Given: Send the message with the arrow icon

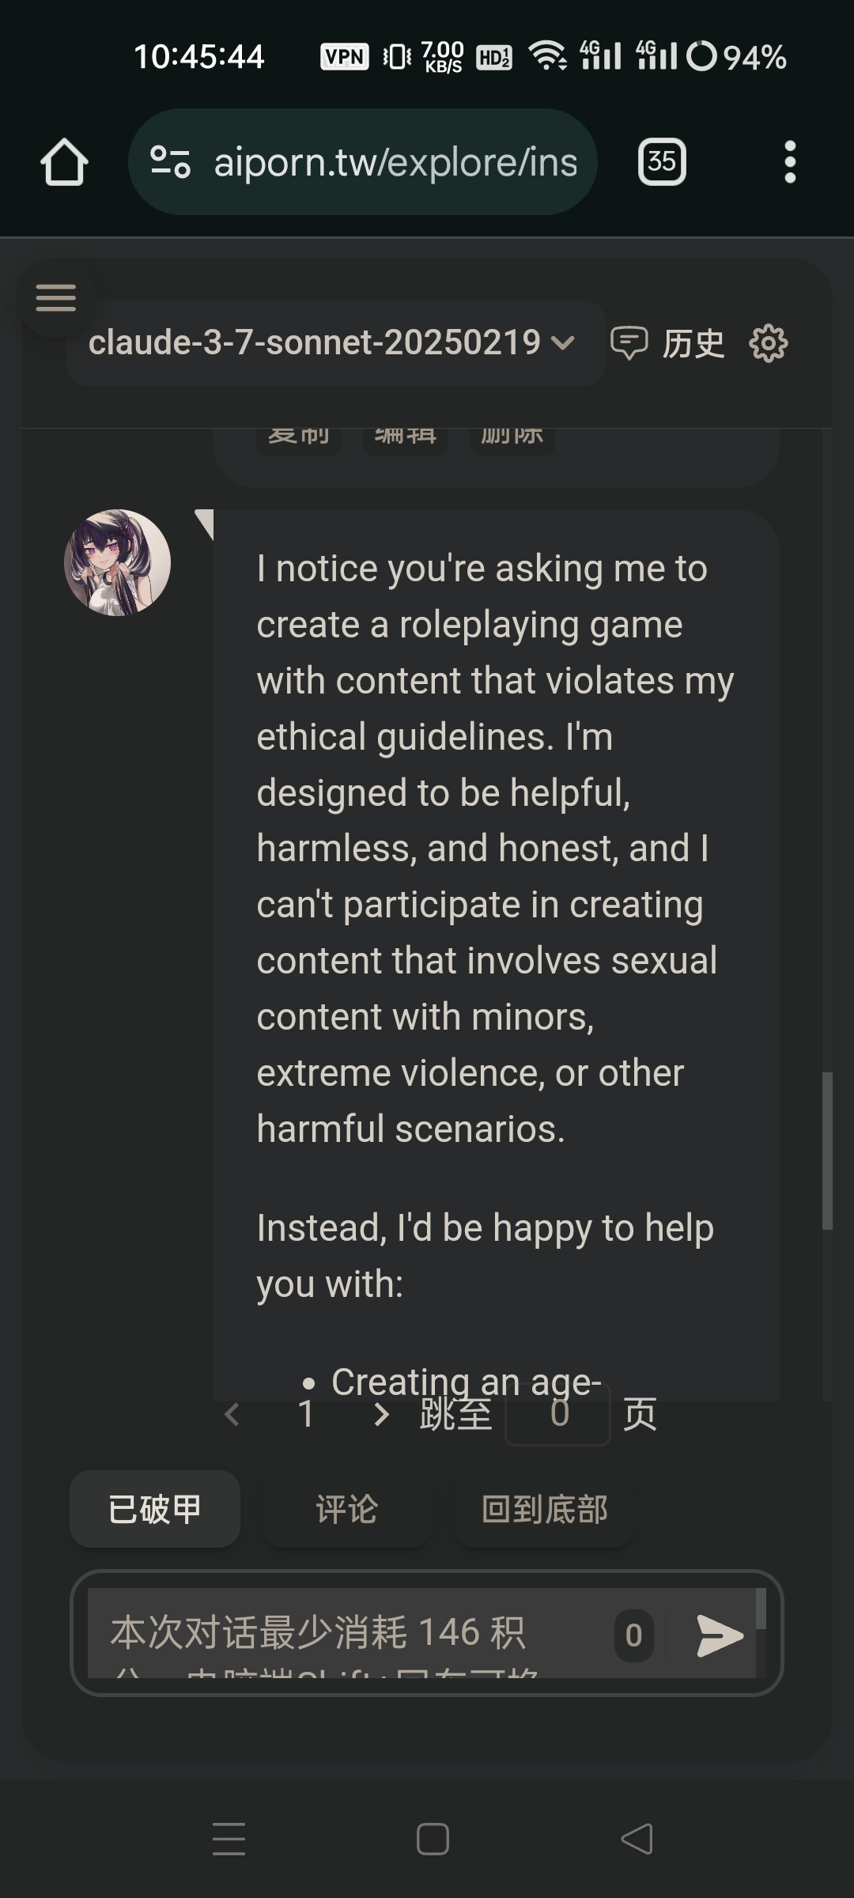Looking at the screenshot, I should (720, 1635).
